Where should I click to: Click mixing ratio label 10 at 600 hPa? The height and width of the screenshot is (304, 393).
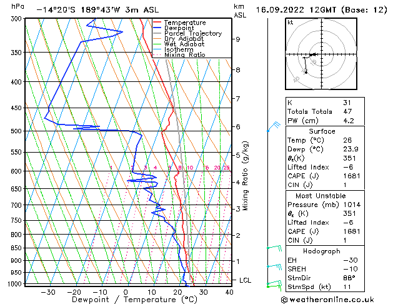coord(190,168)
